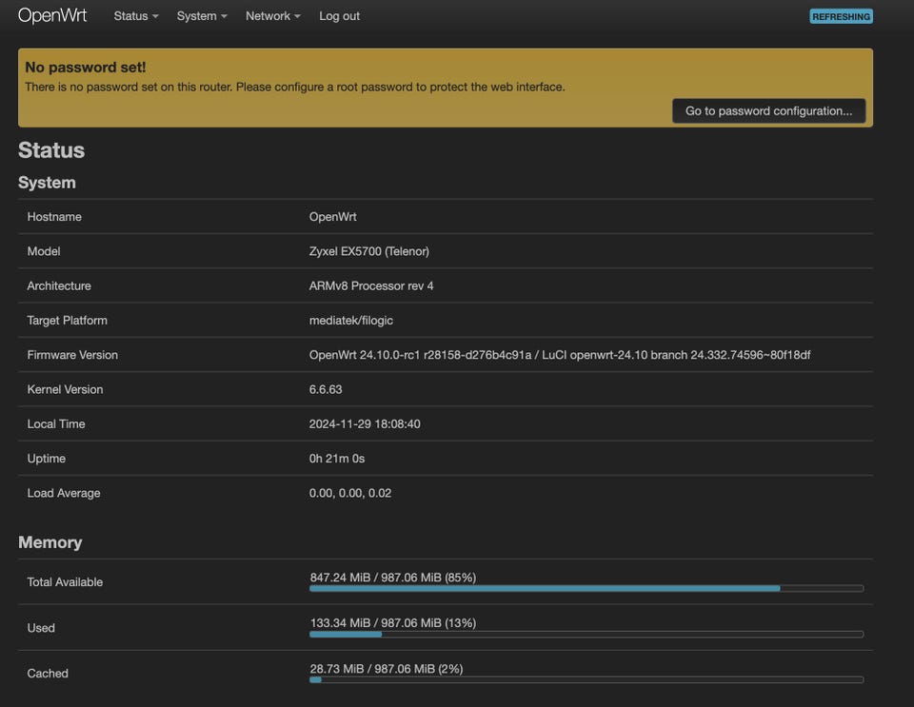Screen dimensions: 914x707
Task: Click the Kernel Version label
Action: [x=65, y=389]
